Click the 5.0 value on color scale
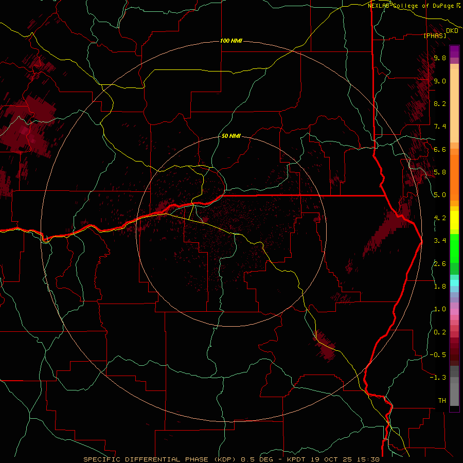 [x=440, y=195]
